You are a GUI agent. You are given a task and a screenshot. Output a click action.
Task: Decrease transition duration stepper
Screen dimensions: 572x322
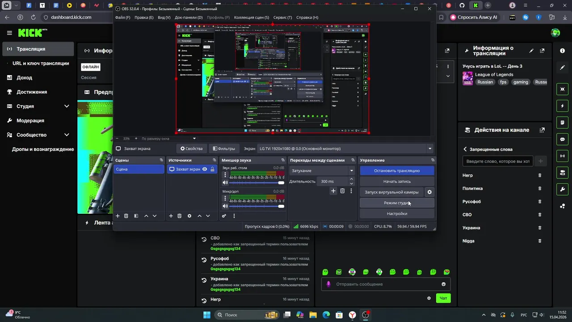click(x=351, y=183)
